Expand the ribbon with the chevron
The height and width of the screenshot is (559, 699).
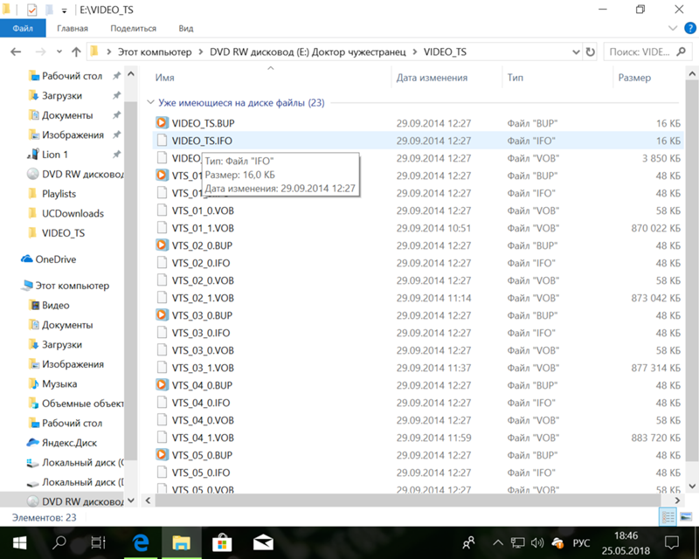[673, 28]
